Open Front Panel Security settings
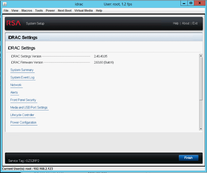 (23, 100)
